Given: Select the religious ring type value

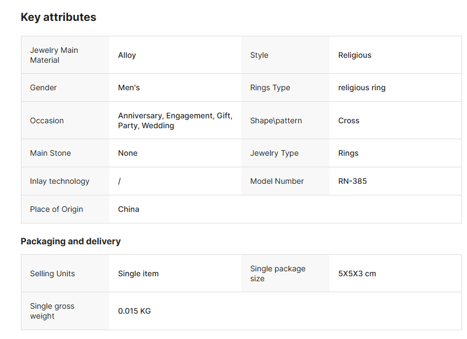Looking at the screenshot, I should [x=362, y=88].
